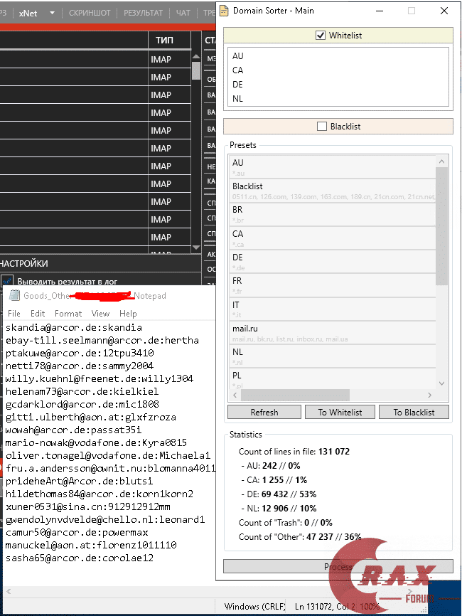
Task: Select the PL preset
Action: tap(332, 378)
